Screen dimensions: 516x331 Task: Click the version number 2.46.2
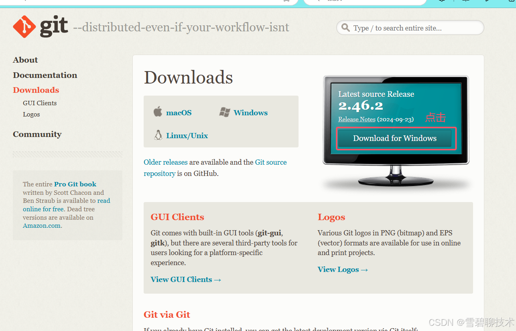pyautogui.click(x=361, y=106)
